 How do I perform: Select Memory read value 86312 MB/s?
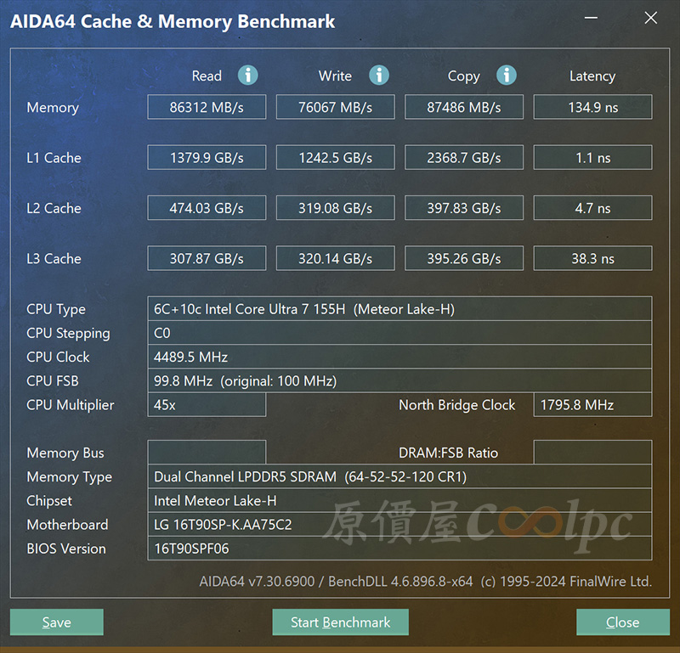point(207,107)
